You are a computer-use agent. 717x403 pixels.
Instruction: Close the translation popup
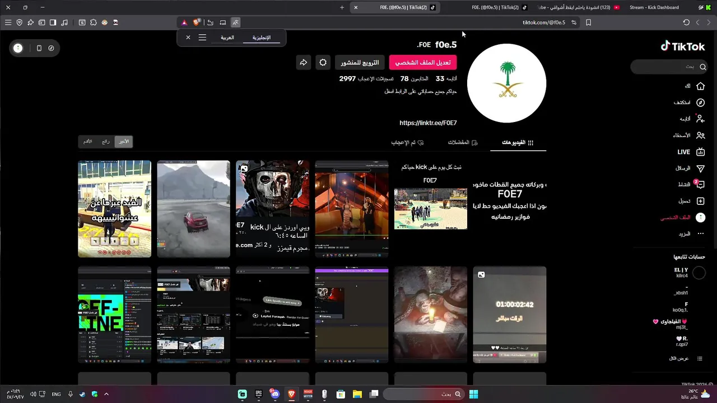point(188,38)
